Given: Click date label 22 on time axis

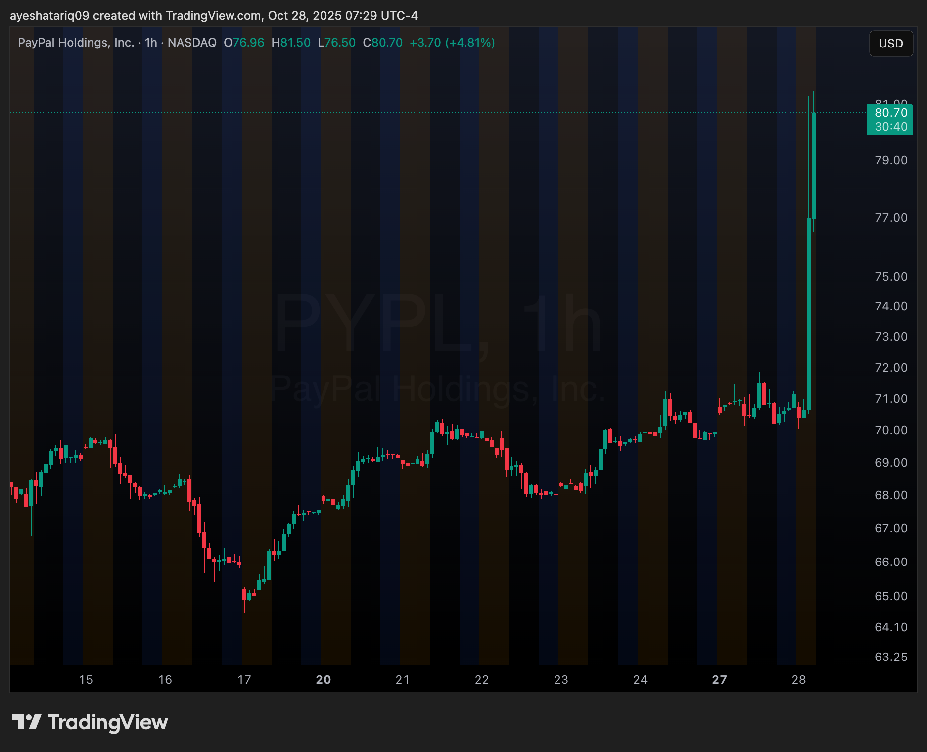Looking at the screenshot, I should pyautogui.click(x=482, y=680).
